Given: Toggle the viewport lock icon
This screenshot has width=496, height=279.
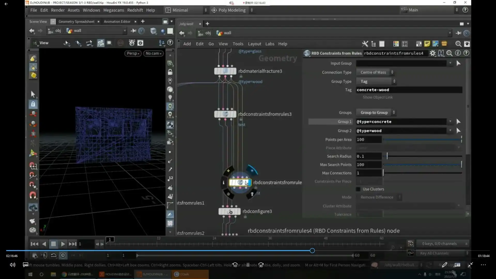Looking at the screenshot, I should point(170,72).
